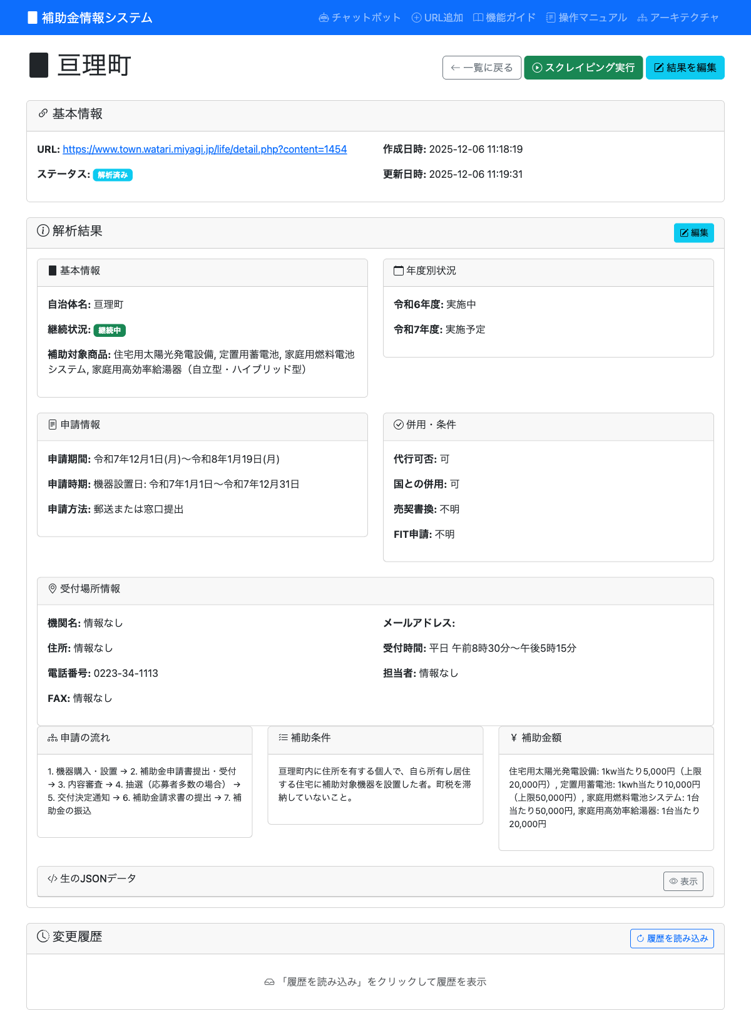Screen dimensions: 751x1010
Task: Open the watari.miyagi.jp source URL link
Action: [x=205, y=149]
